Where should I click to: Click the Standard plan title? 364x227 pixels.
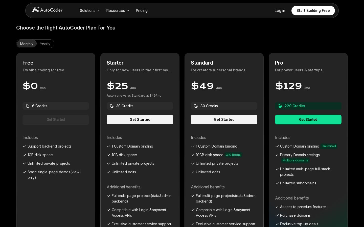(202, 63)
